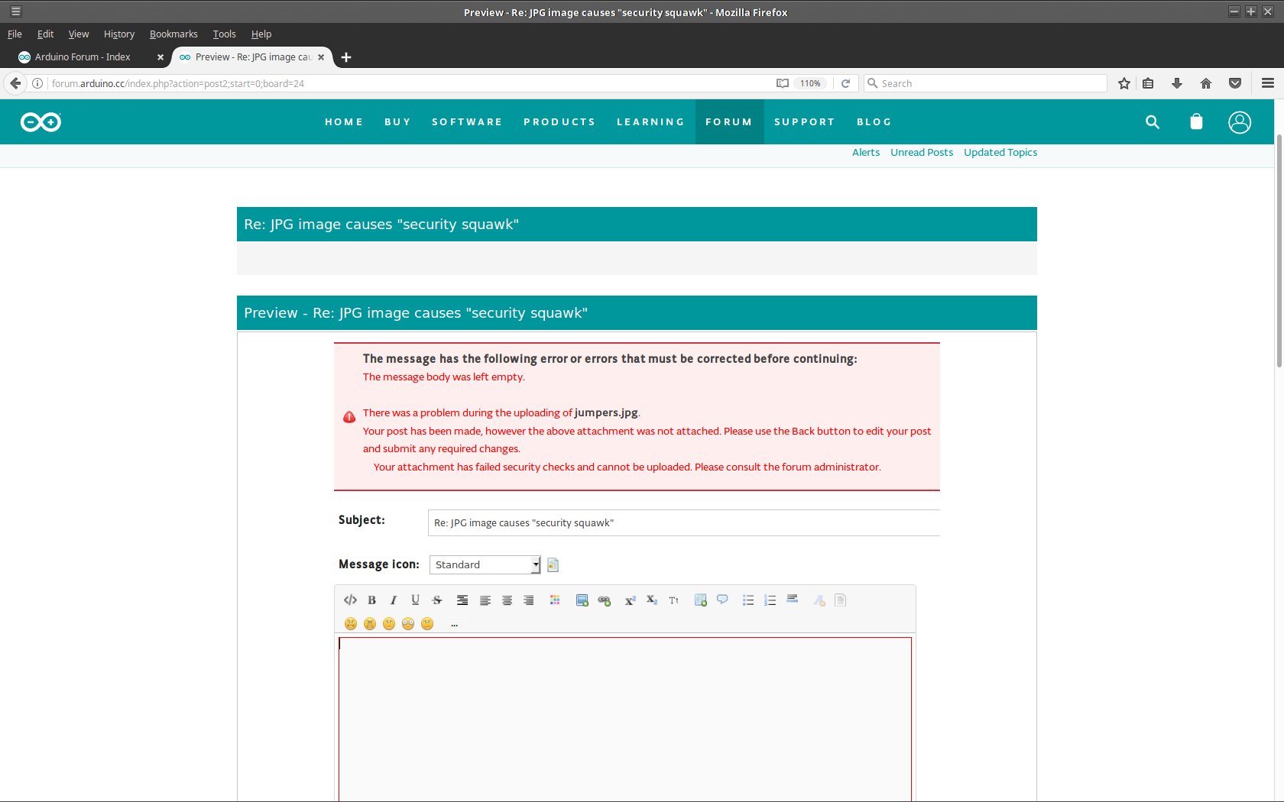
Task: Open the Edit menu
Action: (x=45, y=34)
